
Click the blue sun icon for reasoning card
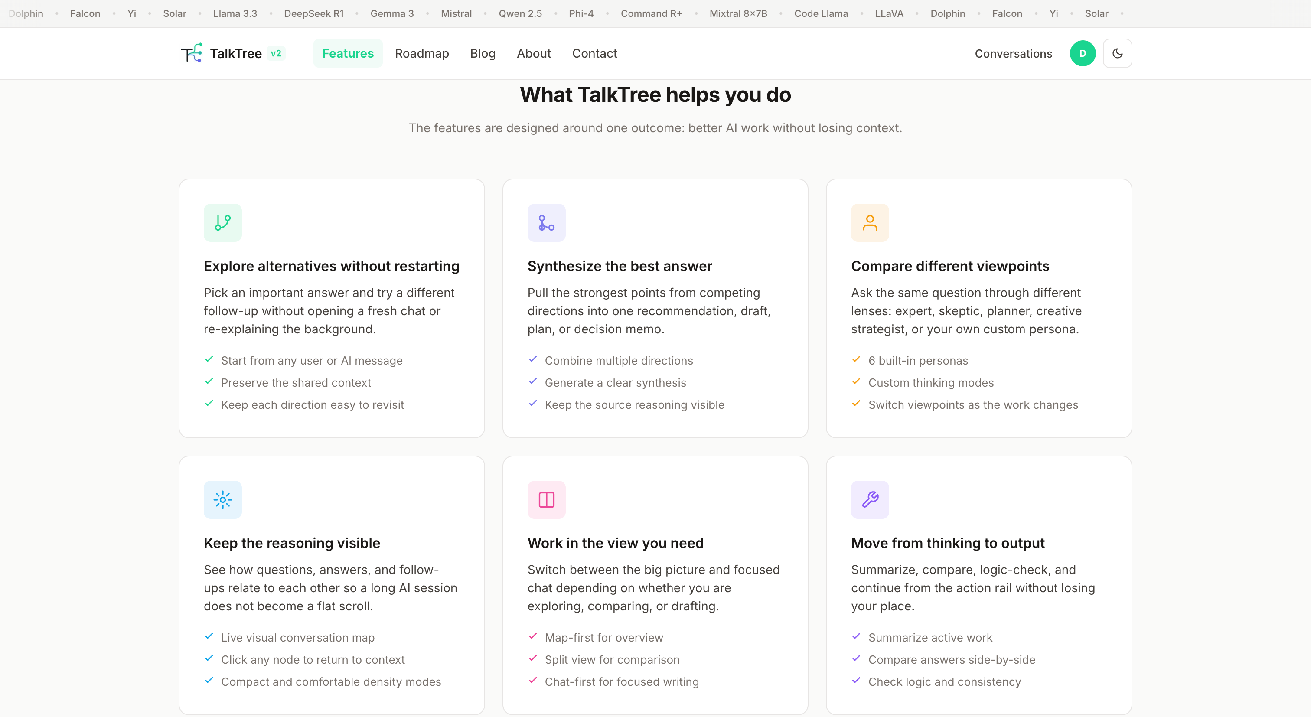click(222, 499)
